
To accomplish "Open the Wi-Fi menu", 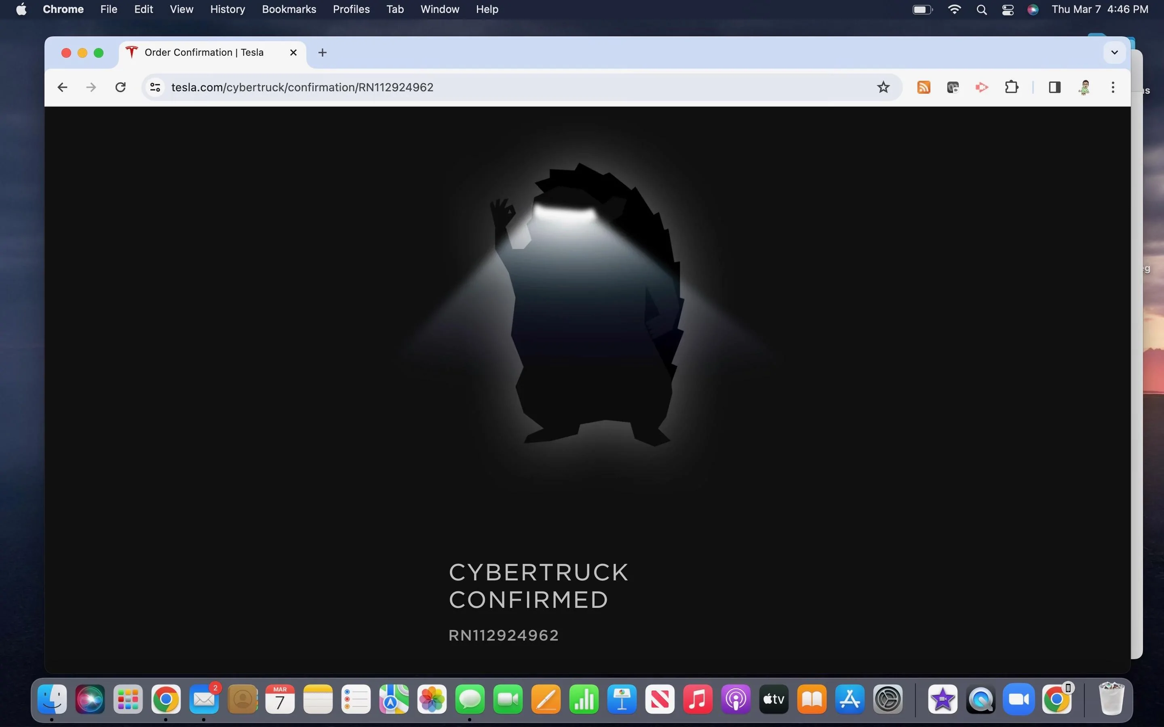I will point(954,9).
